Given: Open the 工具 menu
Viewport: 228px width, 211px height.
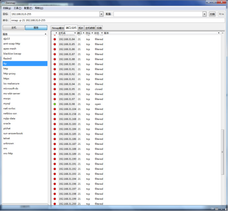Looking at the screenshot, I should point(17,8).
